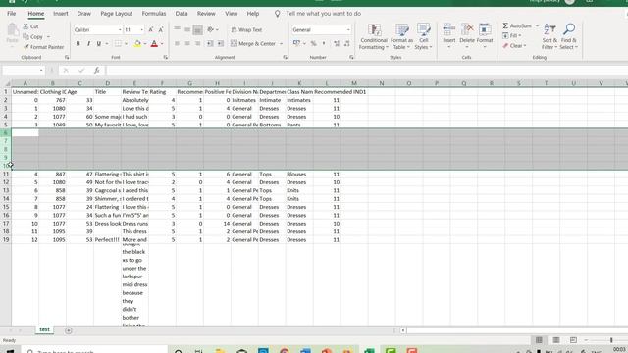Open the Copy dropdown arrow

[x=48, y=37]
